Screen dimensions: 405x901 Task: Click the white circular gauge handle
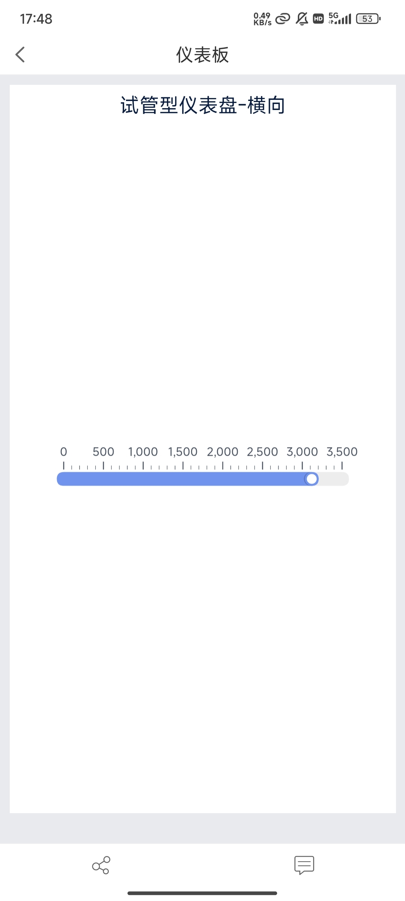(312, 479)
